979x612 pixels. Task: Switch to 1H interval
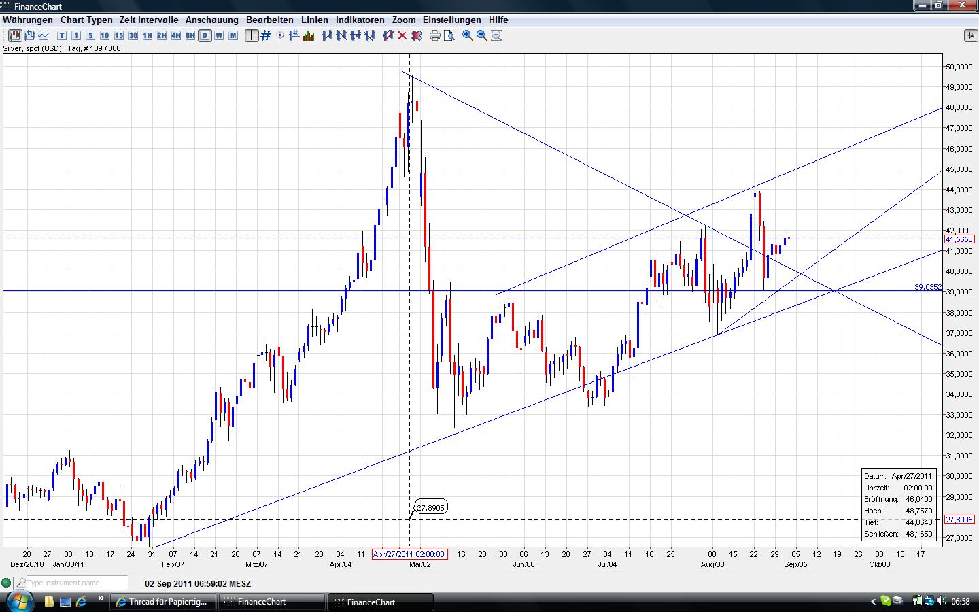point(148,35)
